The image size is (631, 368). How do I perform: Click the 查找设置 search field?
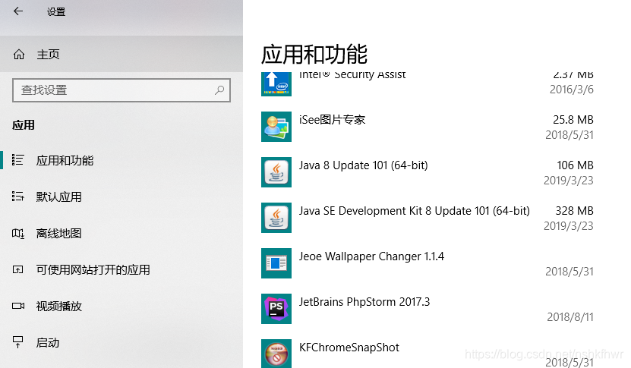[121, 90]
